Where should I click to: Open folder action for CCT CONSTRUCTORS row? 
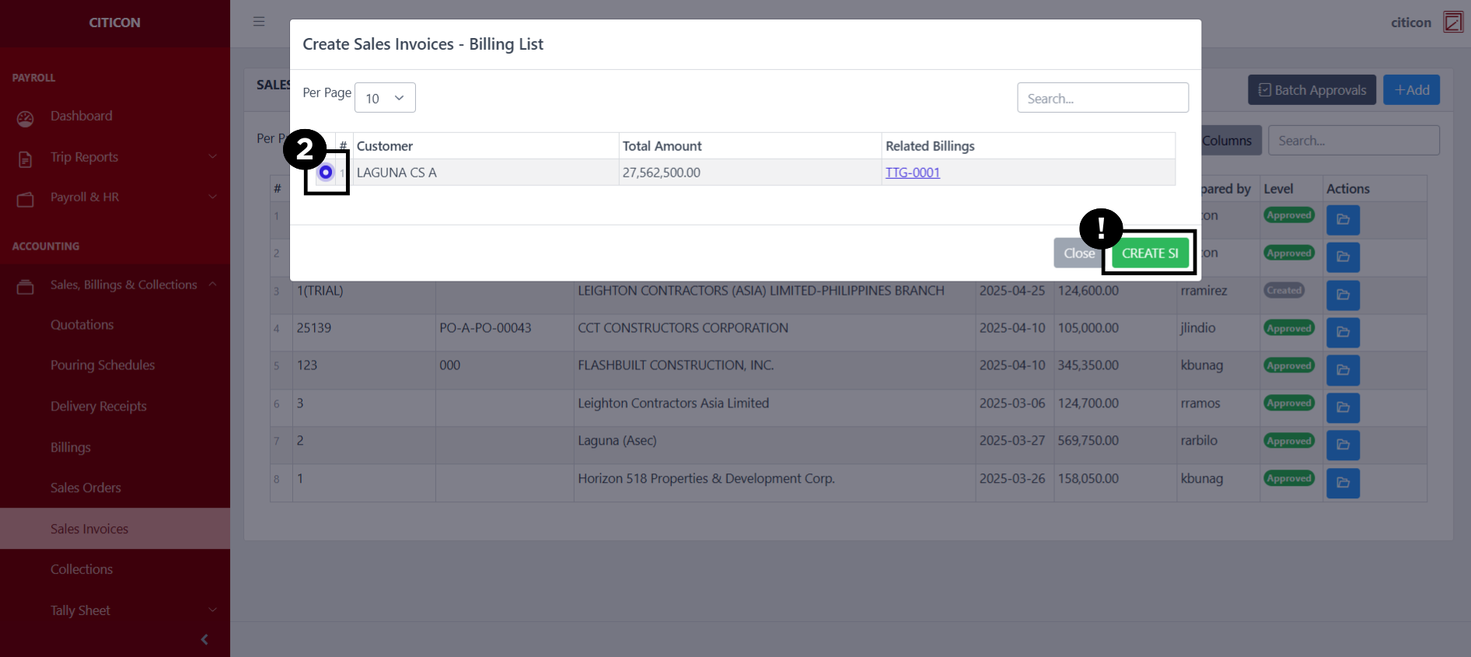(x=1343, y=332)
